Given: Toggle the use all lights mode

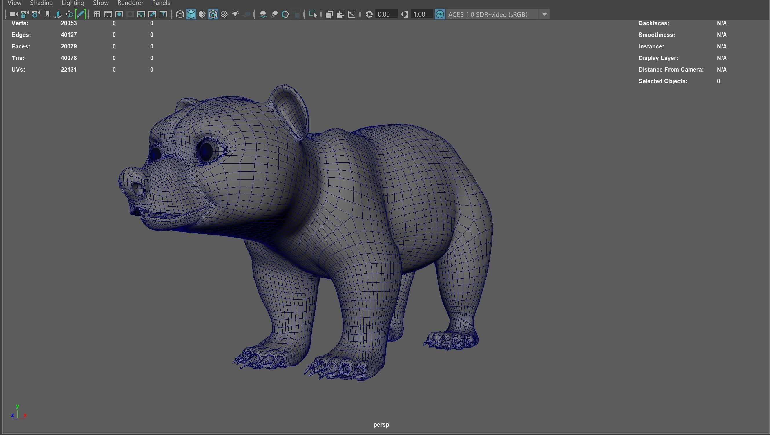Looking at the screenshot, I should 235,14.
